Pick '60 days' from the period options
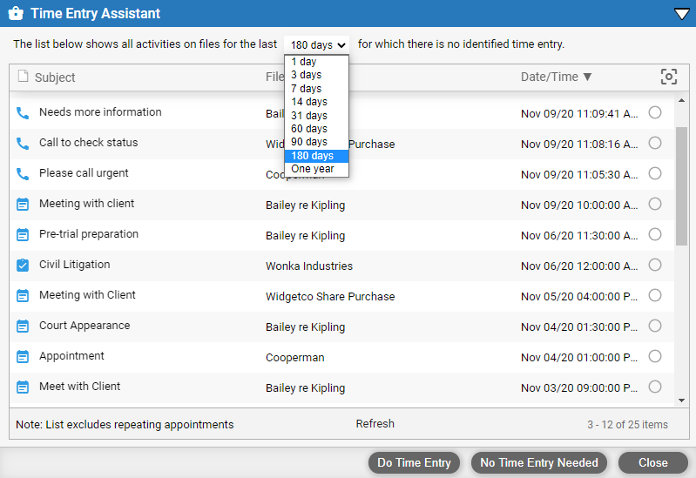This screenshot has width=696, height=478. click(316, 129)
